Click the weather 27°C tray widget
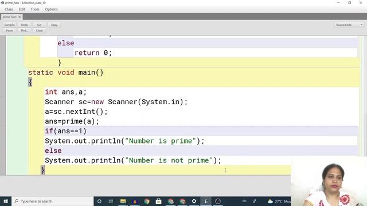 [279, 201]
